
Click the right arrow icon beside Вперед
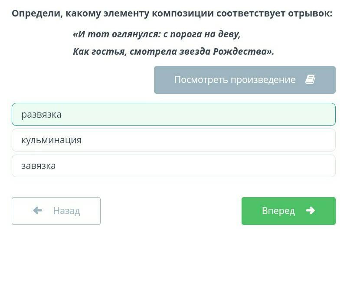310,210
